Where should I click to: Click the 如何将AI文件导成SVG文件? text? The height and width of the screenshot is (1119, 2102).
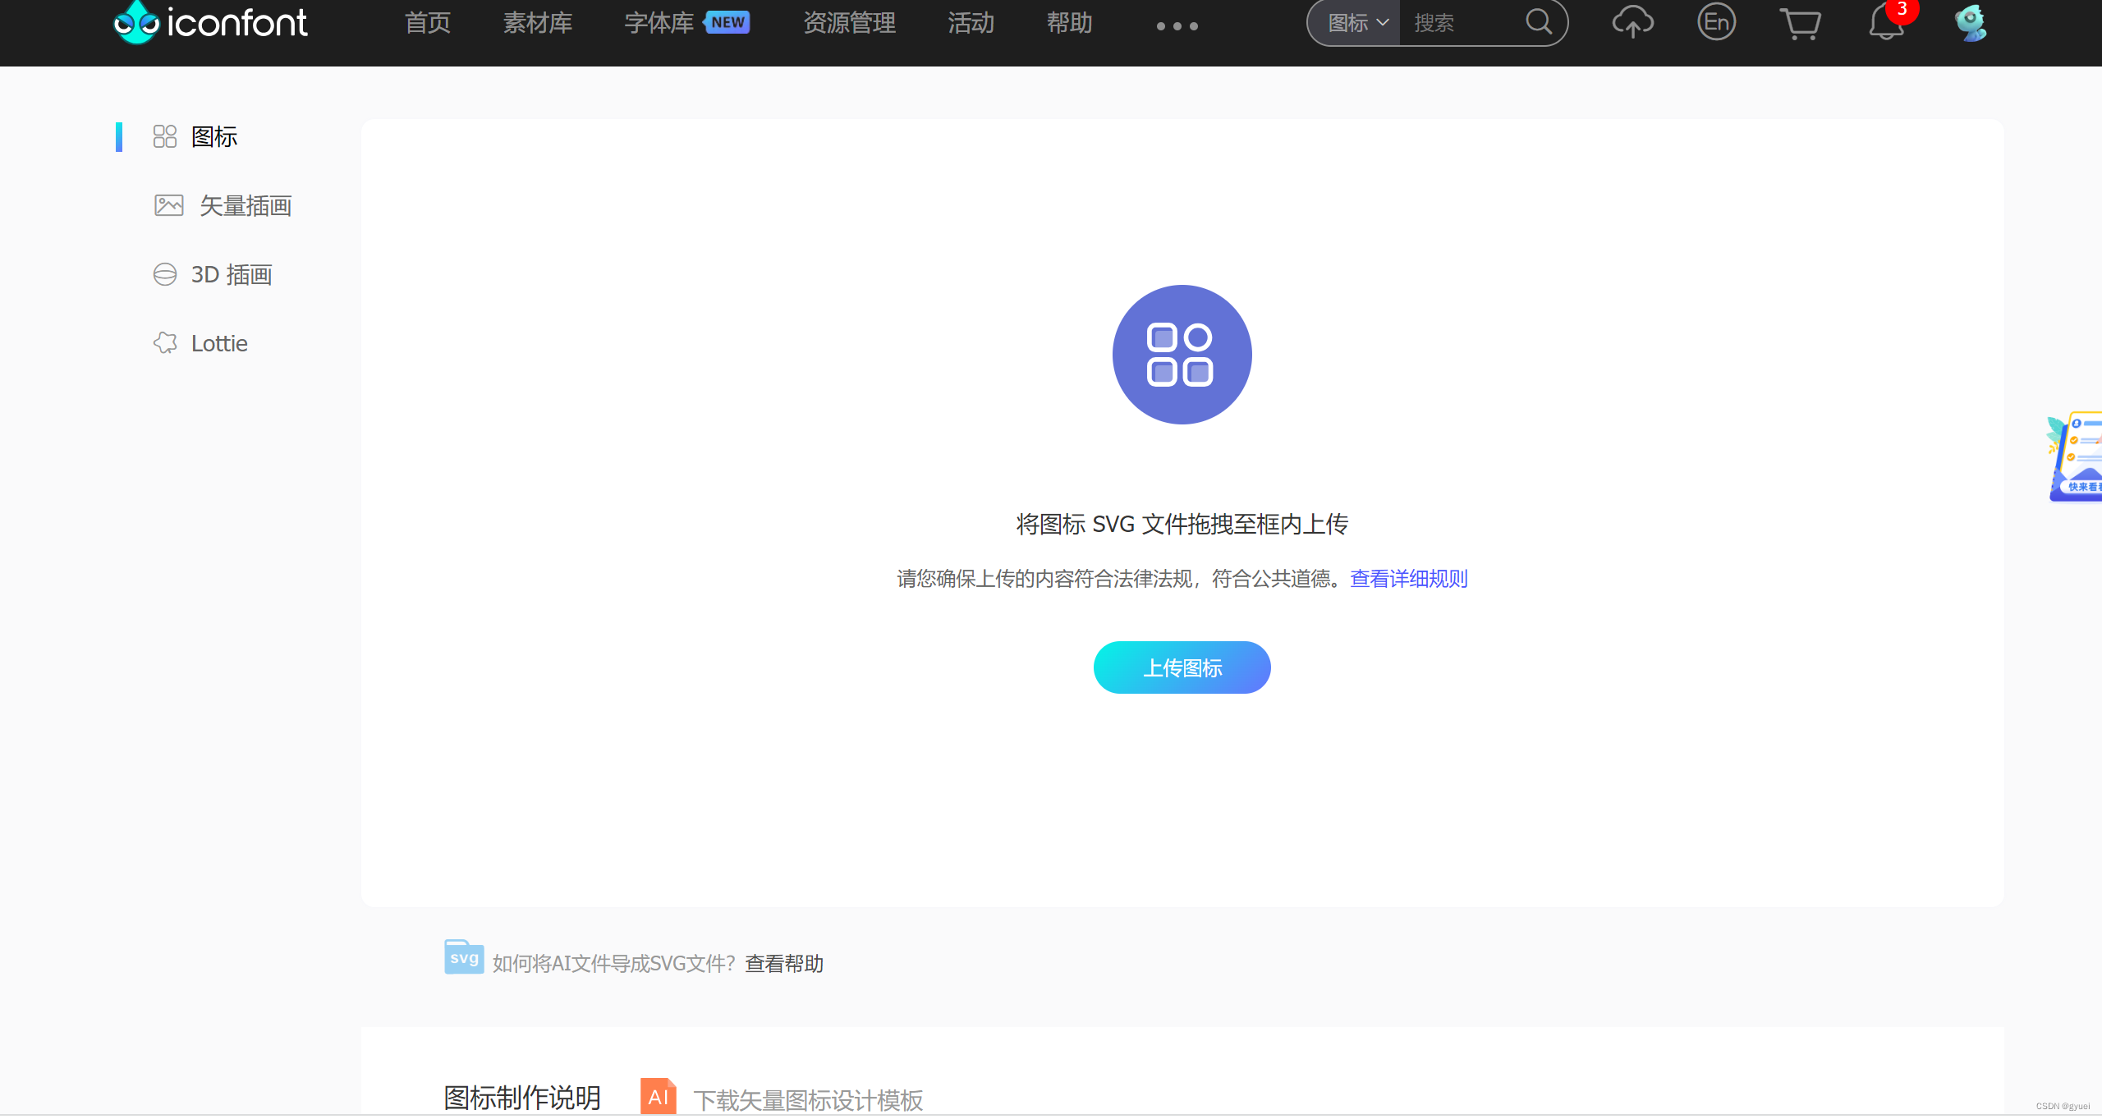[x=613, y=964]
